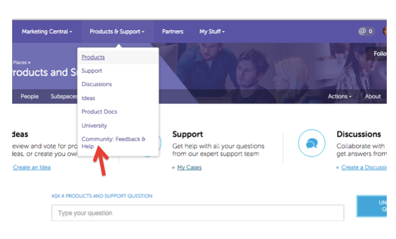Select Products from the dropdown menu

click(93, 57)
